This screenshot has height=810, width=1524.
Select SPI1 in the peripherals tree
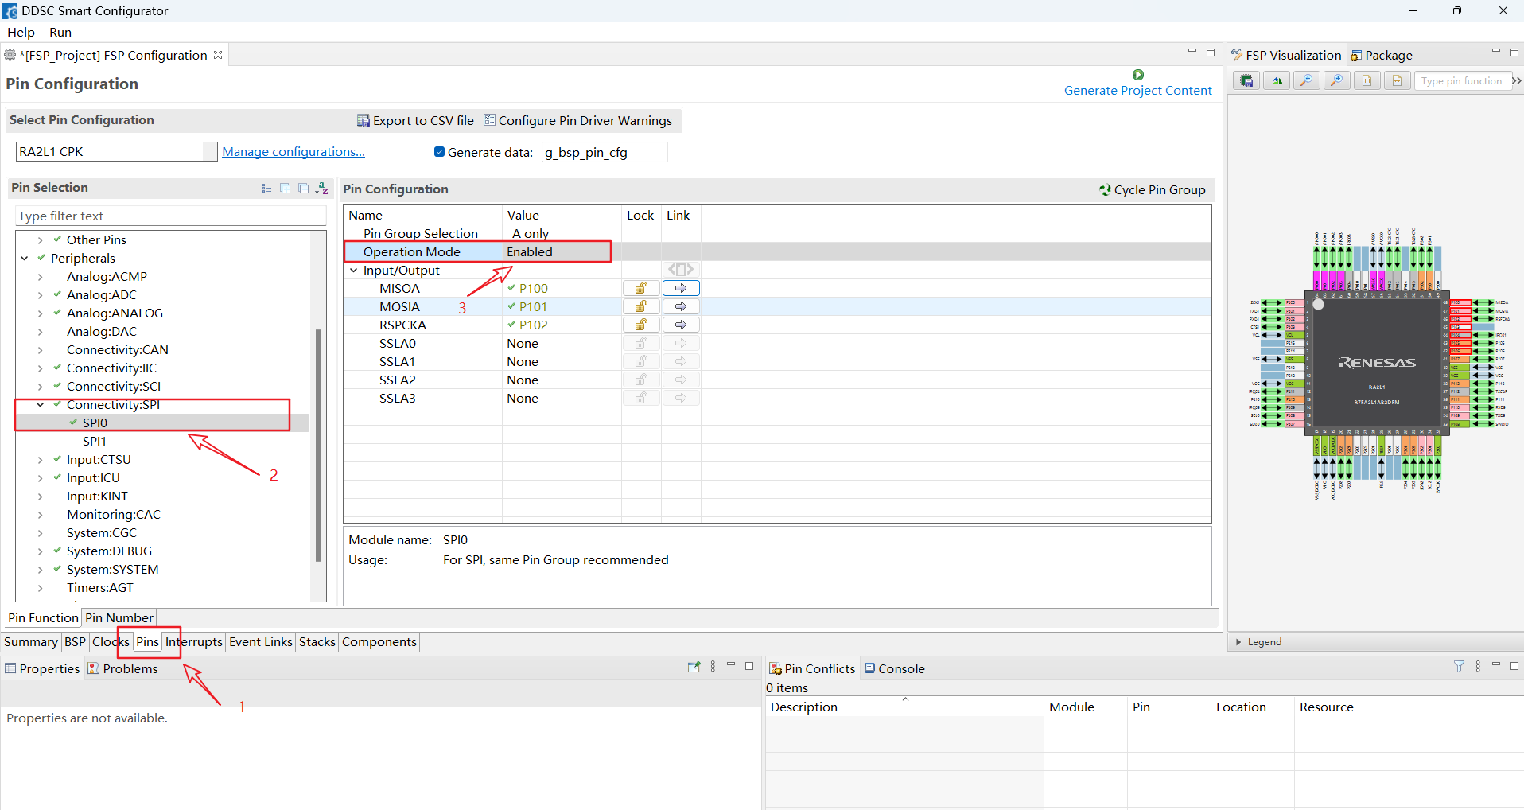pyautogui.click(x=95, y=442)
